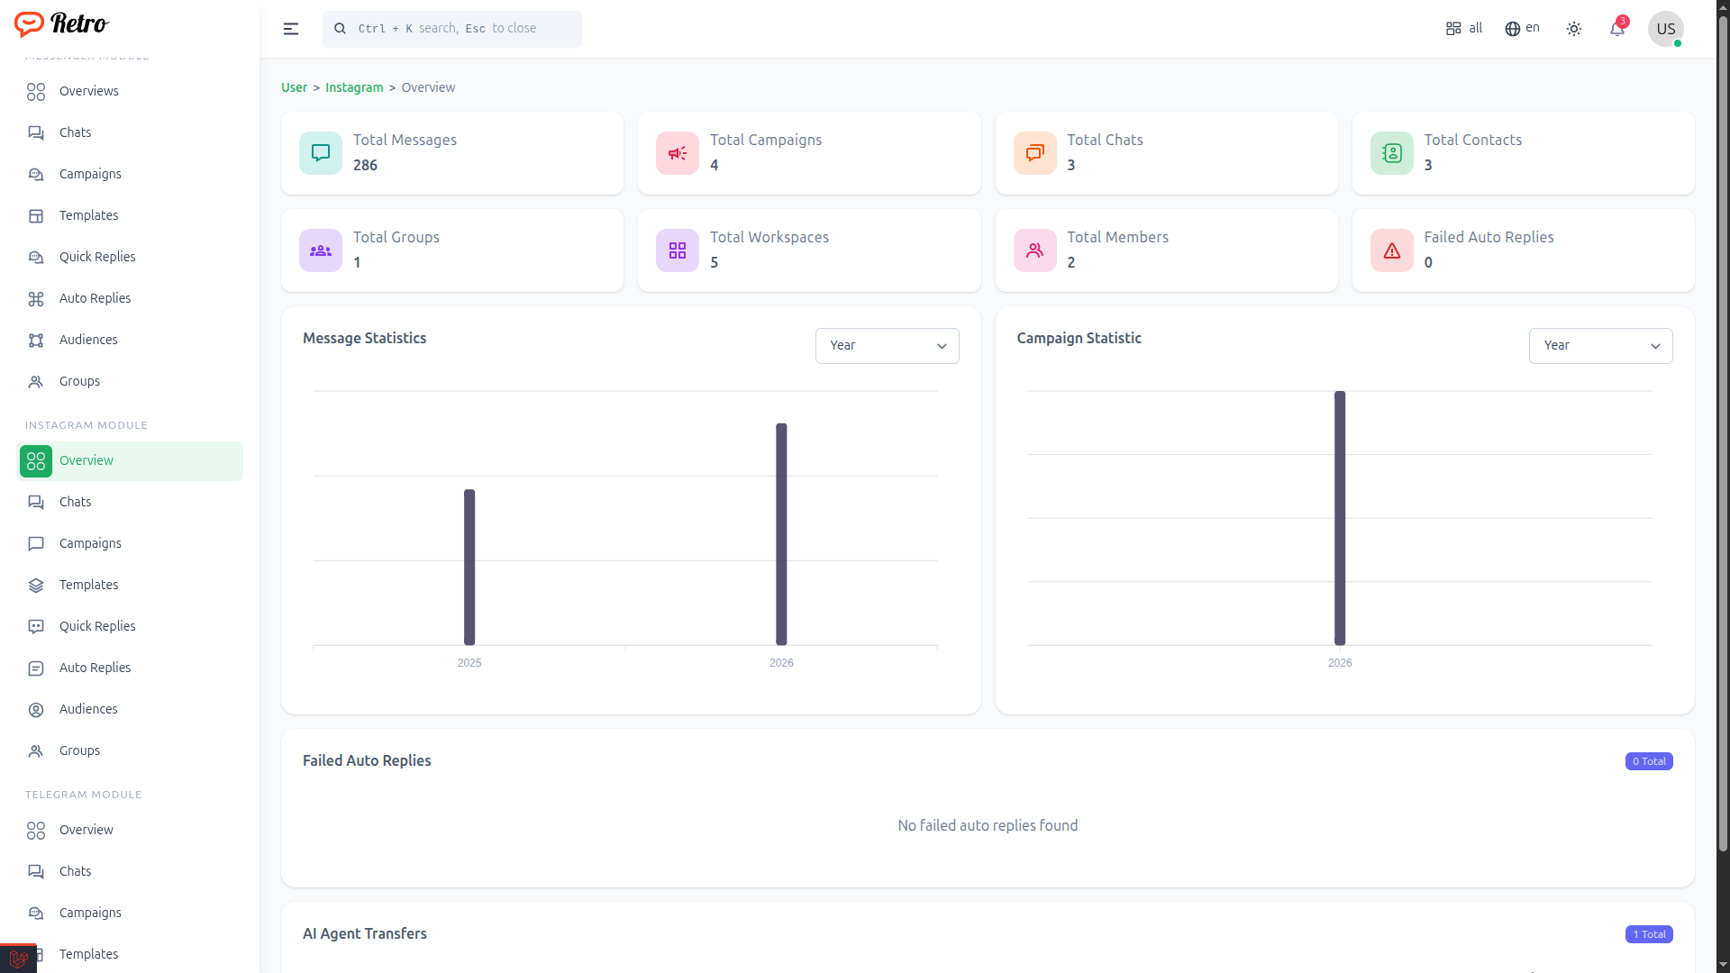Focus the Ctrl + K search field
1730x973 pixels.
tap(452, 29)
